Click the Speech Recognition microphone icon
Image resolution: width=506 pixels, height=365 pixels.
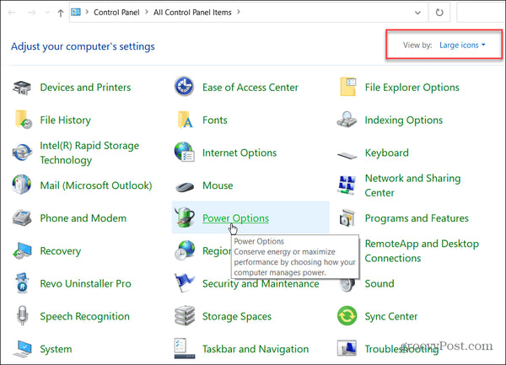pyautogui.click(x=22, y=315)
